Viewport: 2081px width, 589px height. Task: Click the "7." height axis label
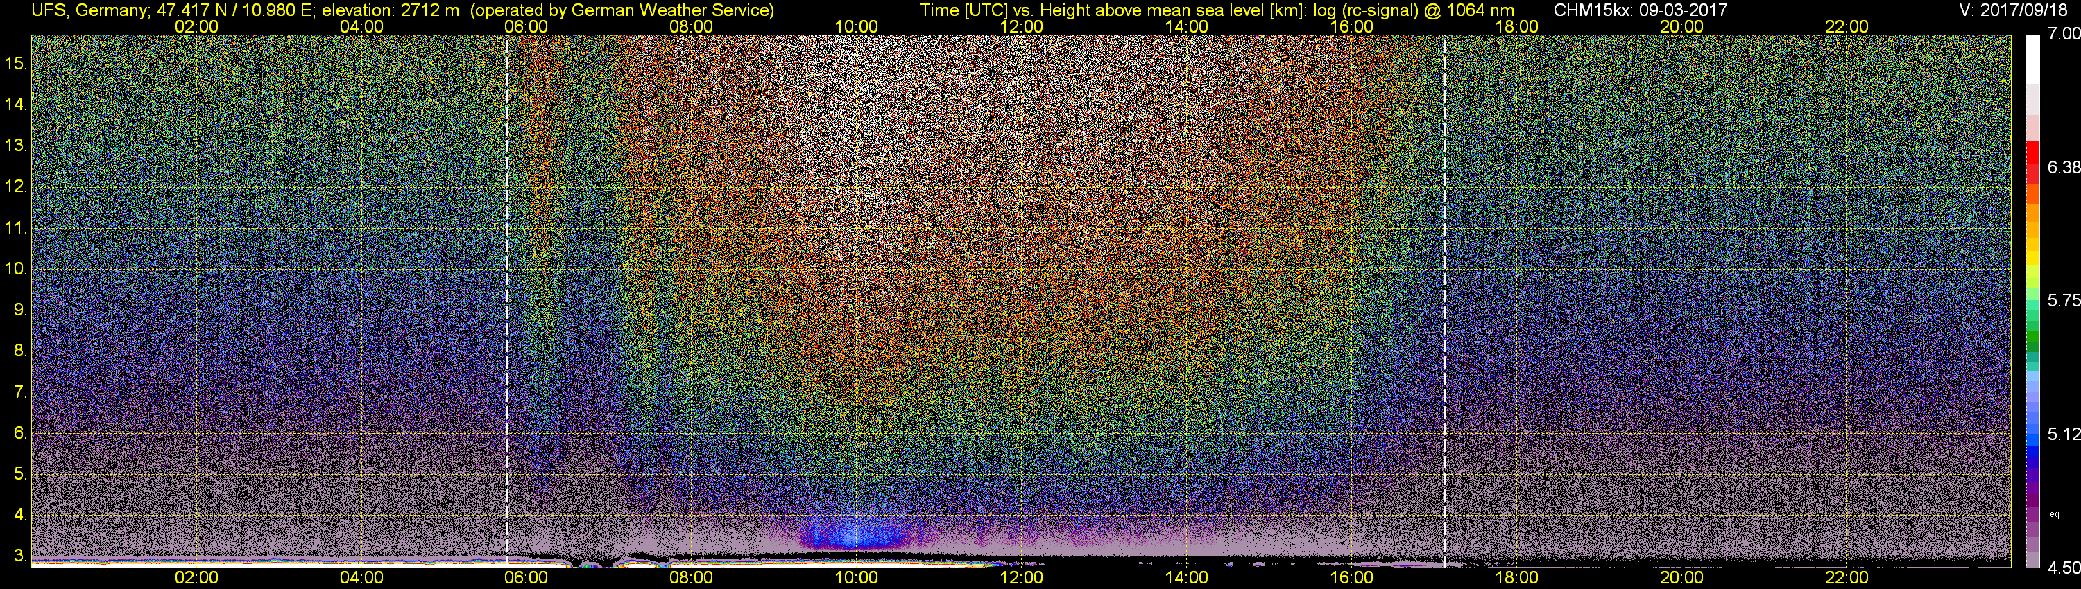point(20,392)
